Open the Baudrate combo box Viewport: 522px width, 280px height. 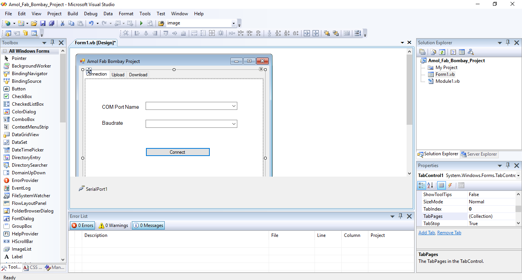pyautogui.click(x=234, y=124)
